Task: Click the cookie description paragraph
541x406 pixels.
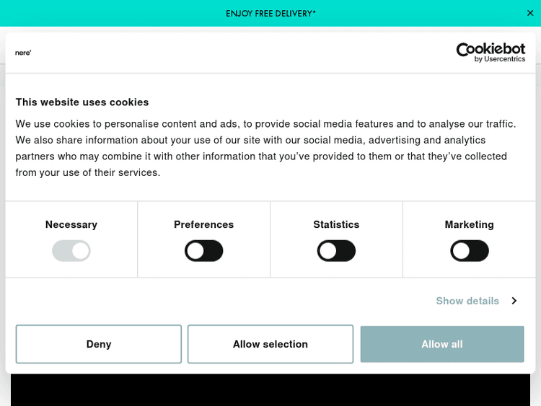Action: click(x=265, y=148)
